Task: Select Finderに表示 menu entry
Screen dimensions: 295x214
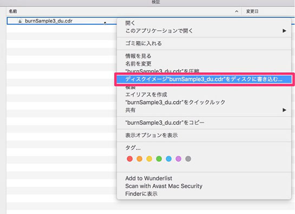Action: [204, 193]
